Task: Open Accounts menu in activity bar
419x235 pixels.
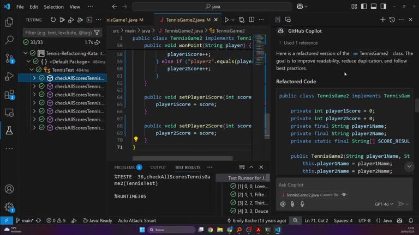Action: (9, 189)
